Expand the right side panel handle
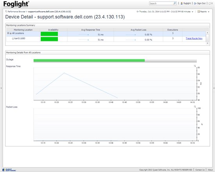 214,88
